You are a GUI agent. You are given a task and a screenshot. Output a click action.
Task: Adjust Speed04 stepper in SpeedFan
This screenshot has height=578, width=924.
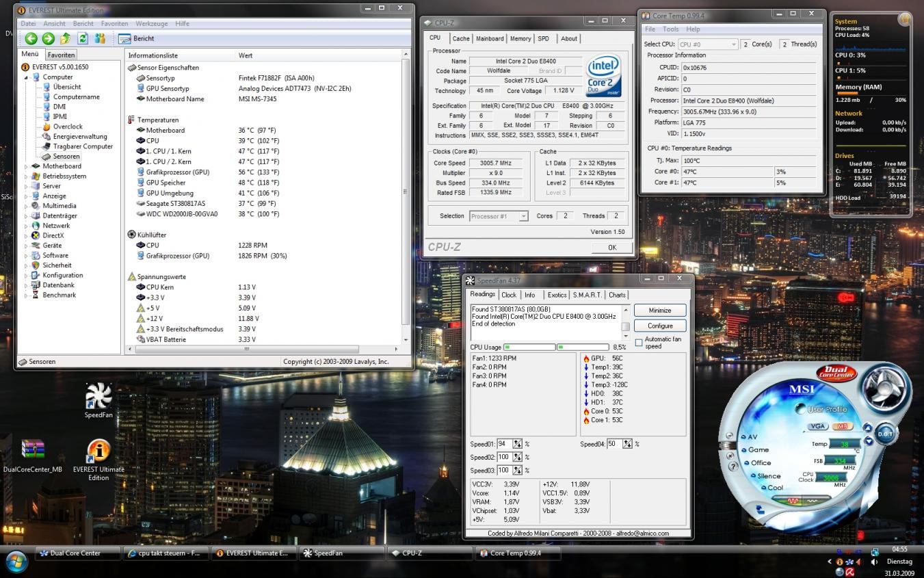(627, 444)
